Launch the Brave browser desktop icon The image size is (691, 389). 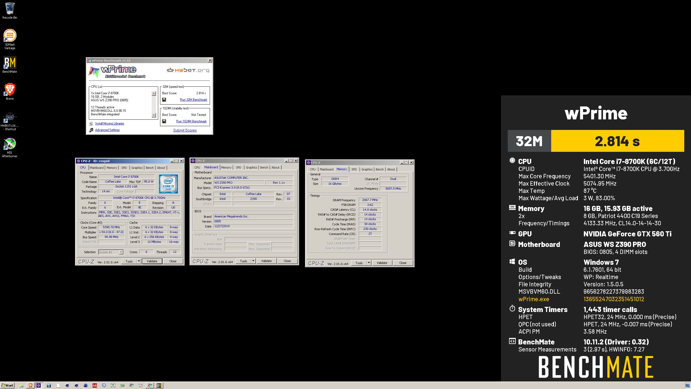[x=10, y=92]
